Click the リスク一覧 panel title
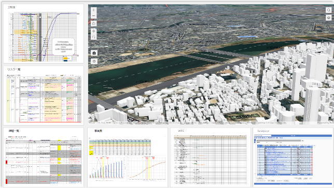Screen dimensions: 334x188 14,69
